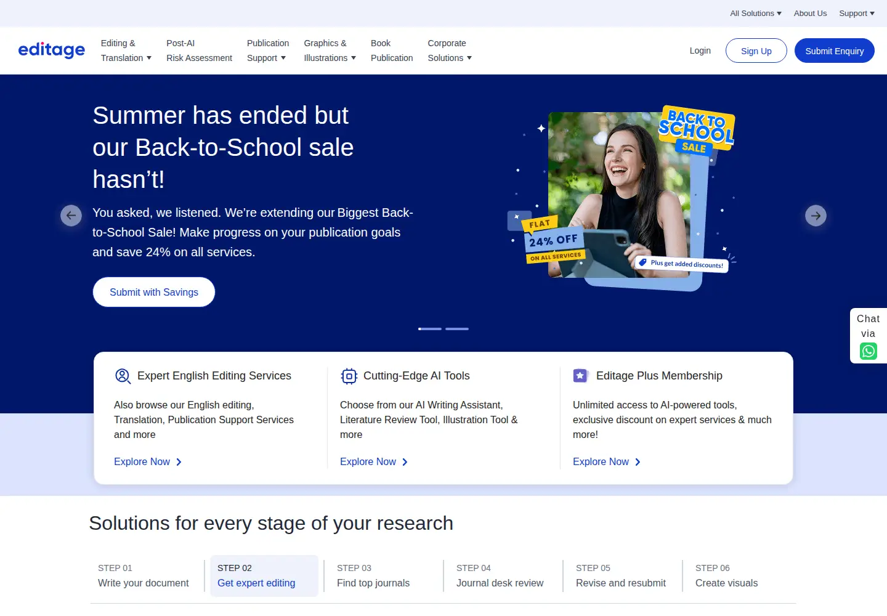This screenshot has width=887, height=616.
Task: Click the Cutting-Edge AI Tools chip icon
Action: pyautogui.click(x=349, y=376)
